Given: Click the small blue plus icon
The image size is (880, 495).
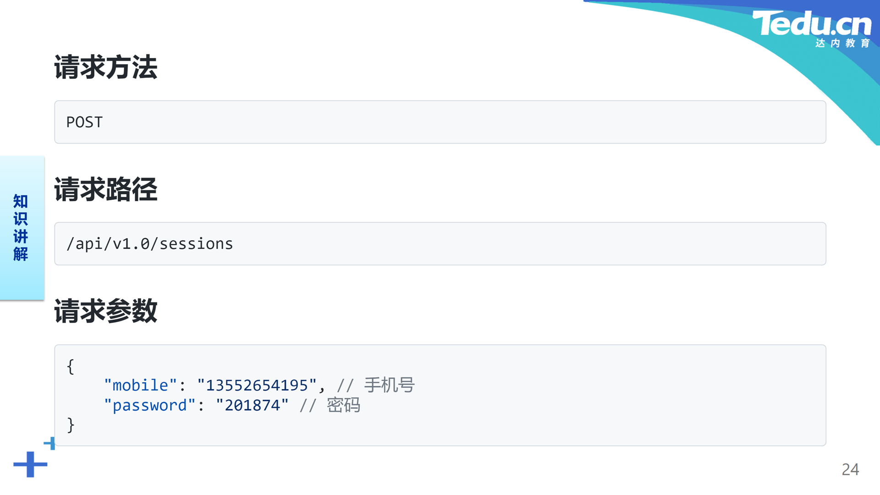Looking at the screenshot, I should (49, 443).
